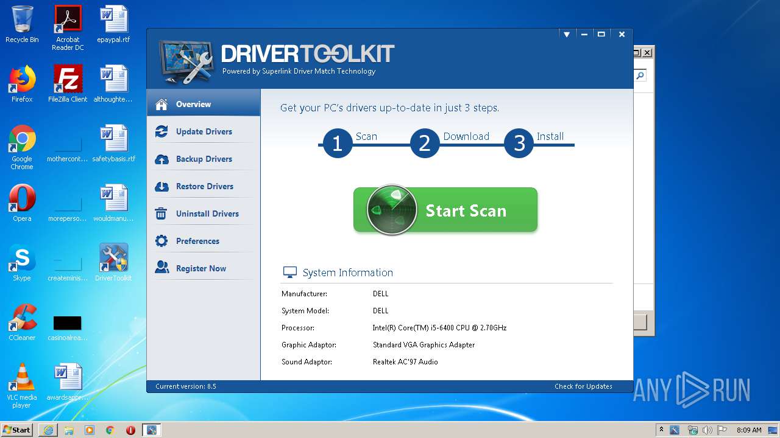780x438 pixels.
Task: Click the System Information monitor icon
Action: coord(290,273)
